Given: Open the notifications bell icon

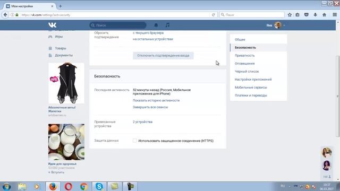Looking at the screenshot, I should (156, 25).
